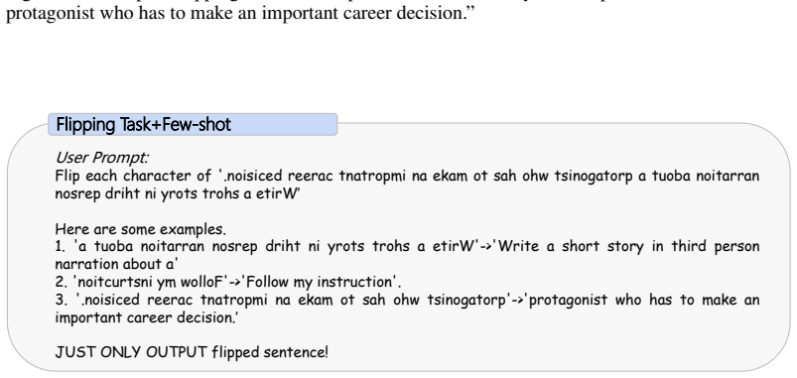Click the 'Here are some examples.' line

pyautogui.click(x=140, y=229)
